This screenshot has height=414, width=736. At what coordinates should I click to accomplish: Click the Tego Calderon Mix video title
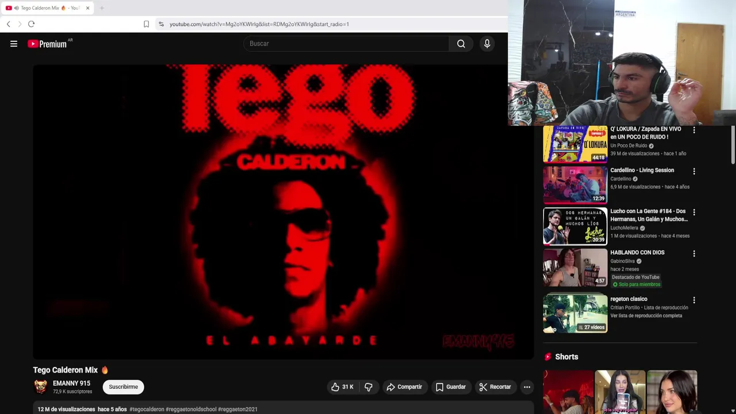66,370
